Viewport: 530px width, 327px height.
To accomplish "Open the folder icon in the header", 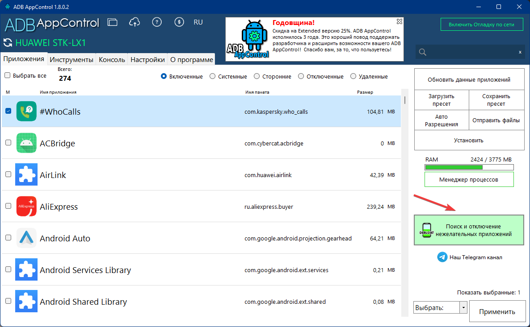I will (x=113, y=22).
